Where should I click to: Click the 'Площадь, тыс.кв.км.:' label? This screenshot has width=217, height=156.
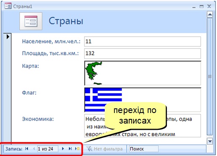click(x=50, y=54)
